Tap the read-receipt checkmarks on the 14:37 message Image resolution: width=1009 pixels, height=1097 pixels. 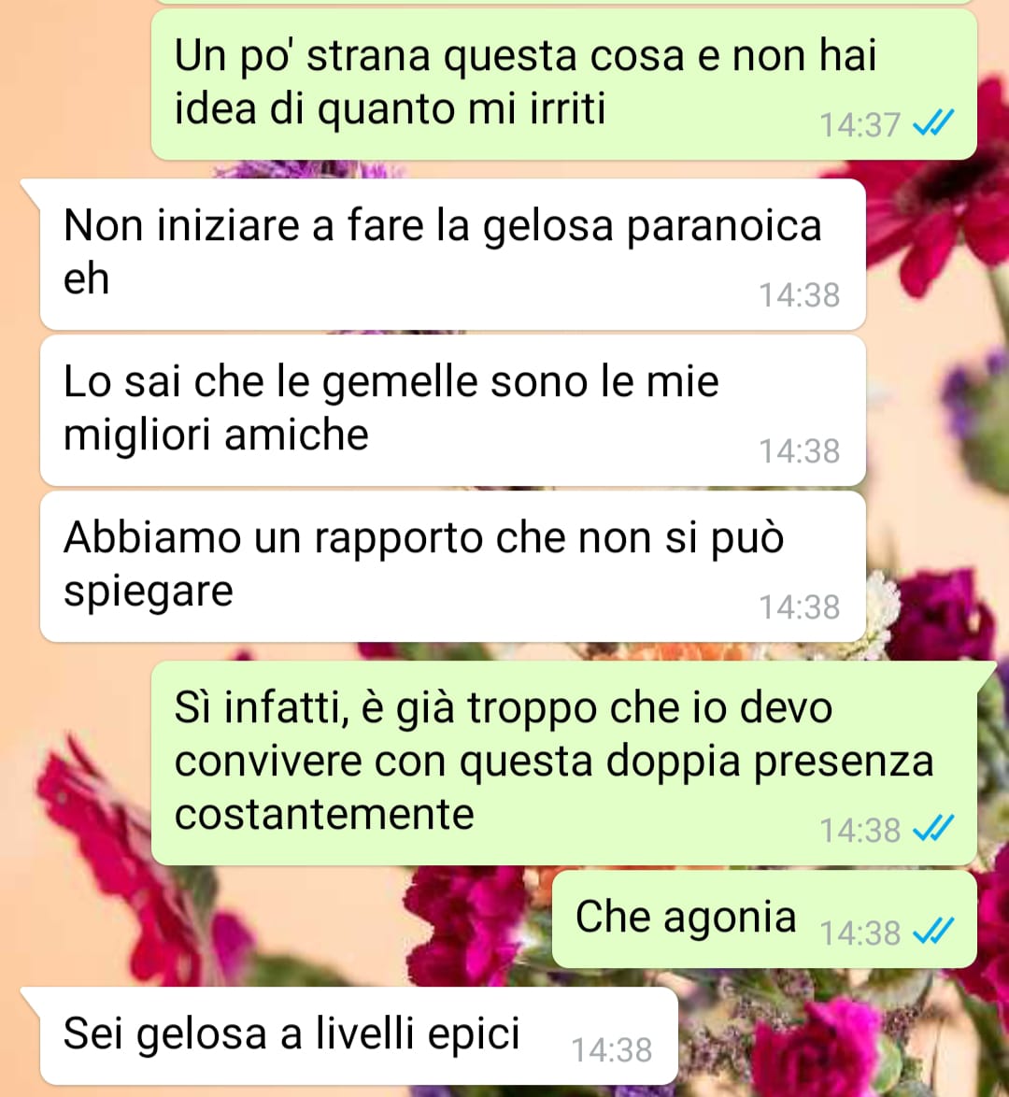pyautogui.click(x=933, y=124)
